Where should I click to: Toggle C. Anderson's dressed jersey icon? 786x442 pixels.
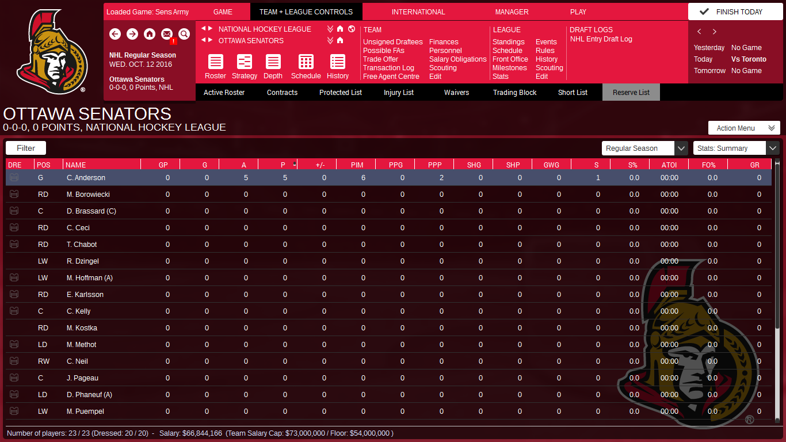(14, 177)
